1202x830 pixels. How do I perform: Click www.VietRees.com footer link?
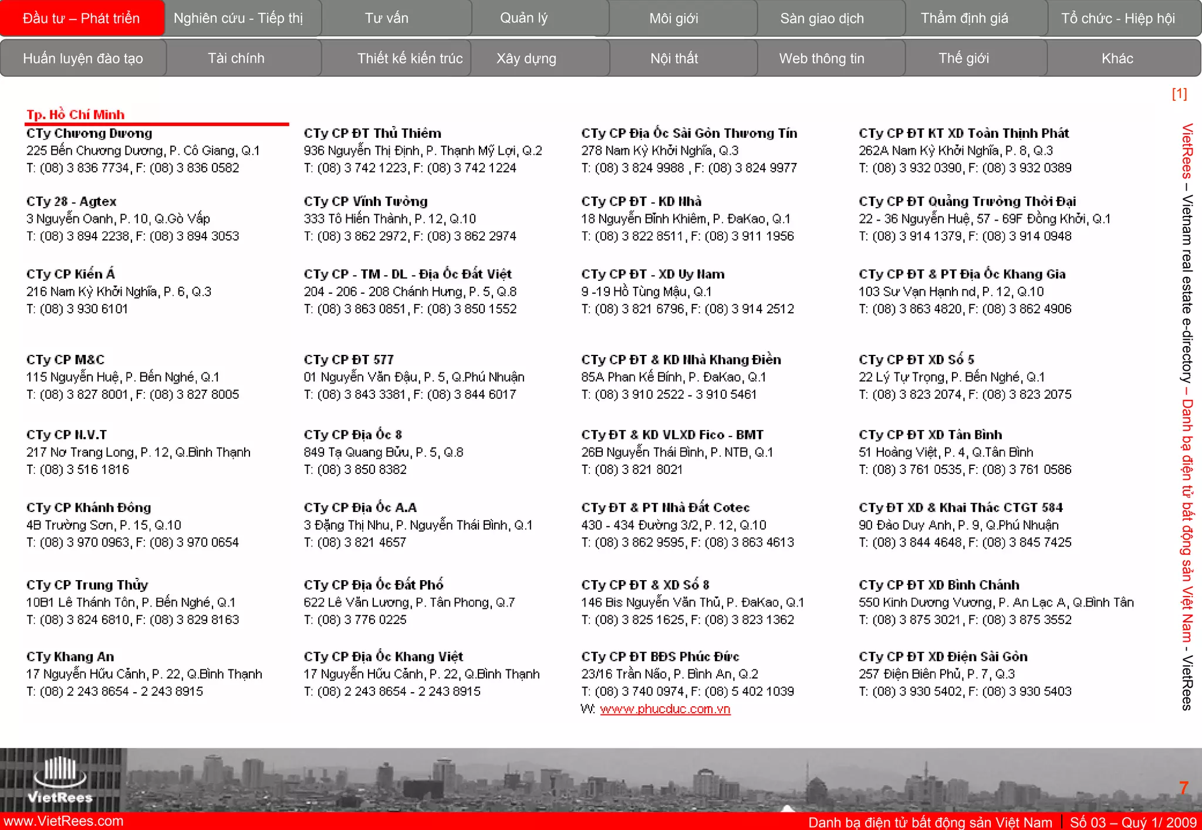(x=63, y=821)
